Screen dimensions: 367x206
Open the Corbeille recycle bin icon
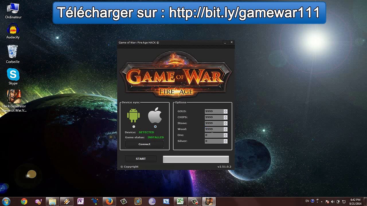click(x=13, y=54)
